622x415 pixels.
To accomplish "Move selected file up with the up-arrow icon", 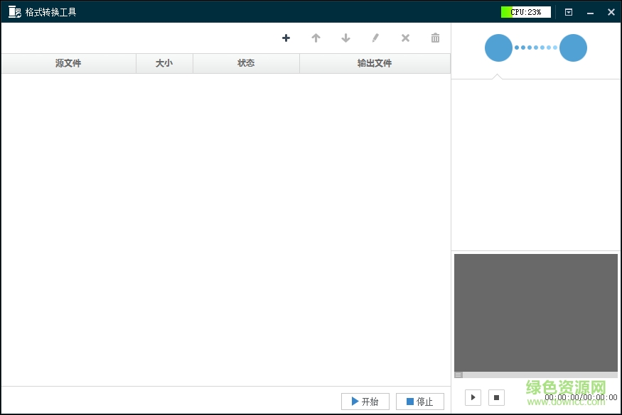I will point(316,38).
